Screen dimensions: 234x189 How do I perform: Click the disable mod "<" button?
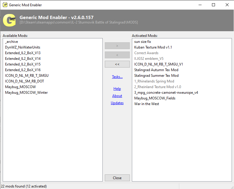tap(117, 55)
